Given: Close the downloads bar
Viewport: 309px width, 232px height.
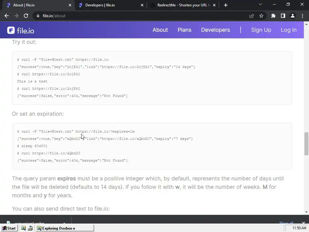Looking at the screenshot, I should (x=304, y=222).
